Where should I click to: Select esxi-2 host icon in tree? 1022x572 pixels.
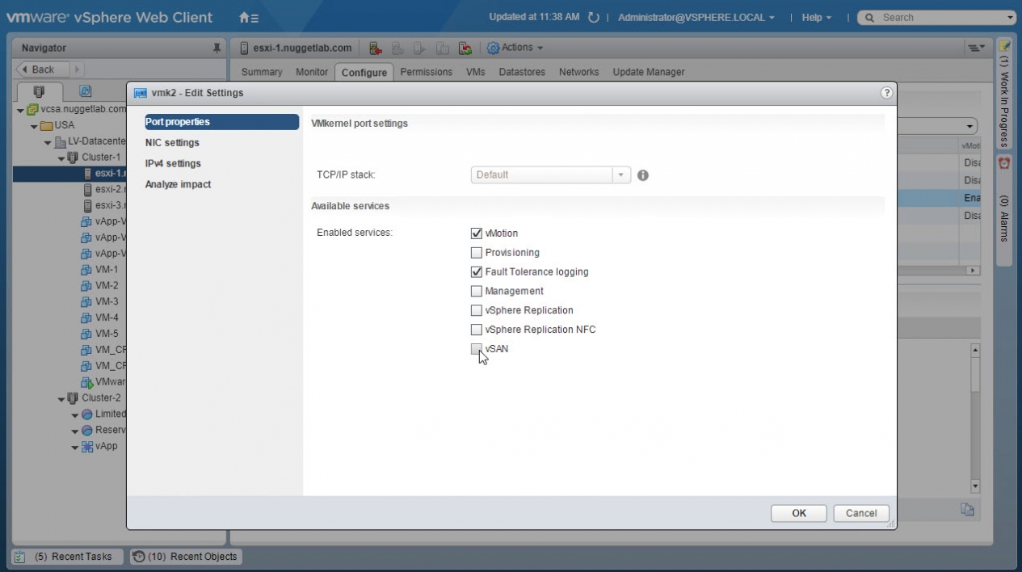[x=88, y=189]
